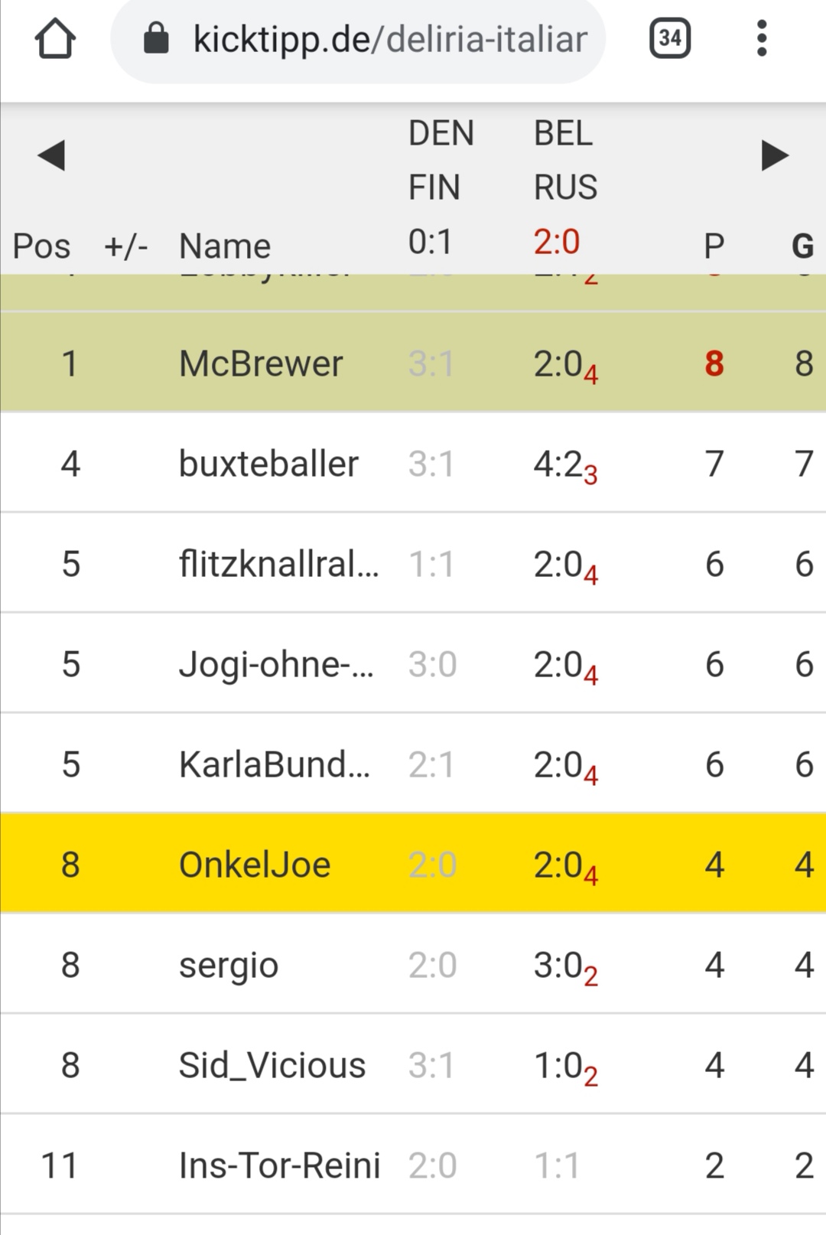Go to previous matchday with left arrow
Screen dimensions: 826x1235
pyautogui.click(x=51, y=155)
